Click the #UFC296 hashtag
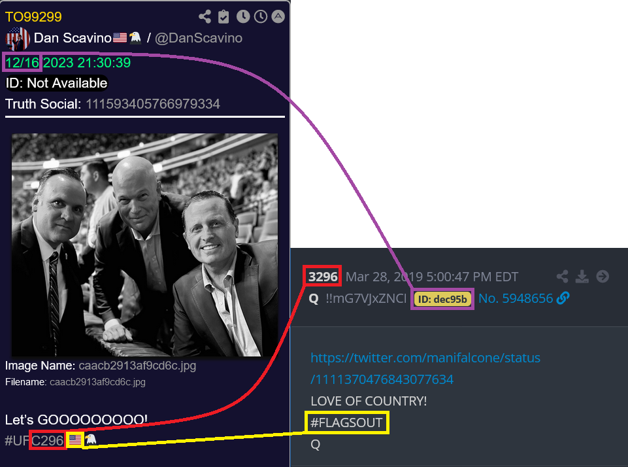 [34, 441]
